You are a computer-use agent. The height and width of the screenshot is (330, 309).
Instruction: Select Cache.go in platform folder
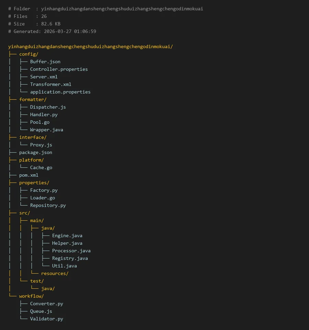41,167
